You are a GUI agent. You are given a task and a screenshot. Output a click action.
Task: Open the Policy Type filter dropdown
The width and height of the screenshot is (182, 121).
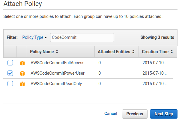34,37
